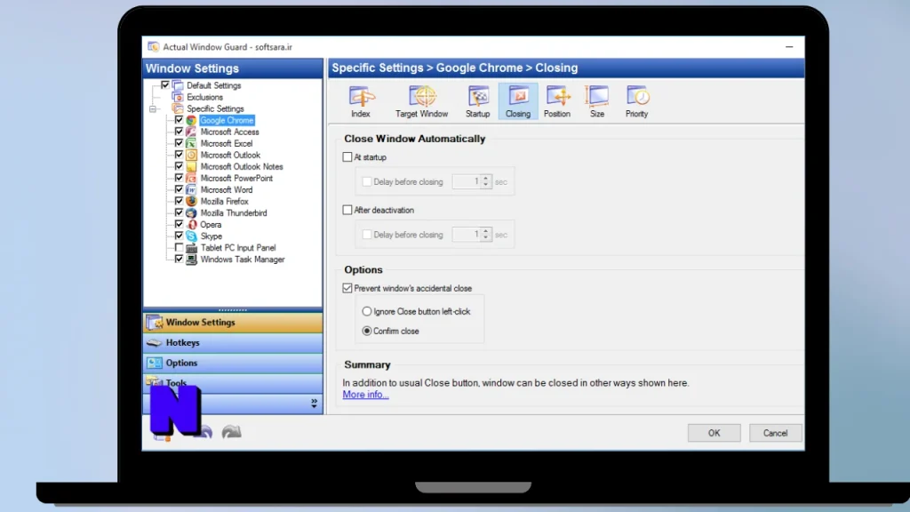Screen dimensions: 910x512
Task: Click the Microsoft Outlook icon
Action: (191, 155)
